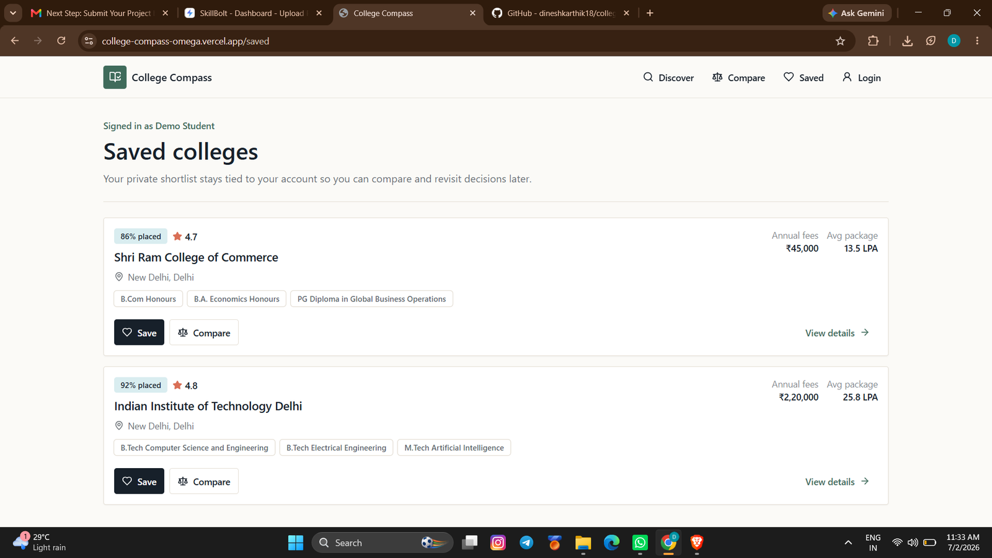Screen dimensions: 992x558
Task: Open the browser extensions puzzle icon
Action: pyautogui.click(x=873, y=41)
